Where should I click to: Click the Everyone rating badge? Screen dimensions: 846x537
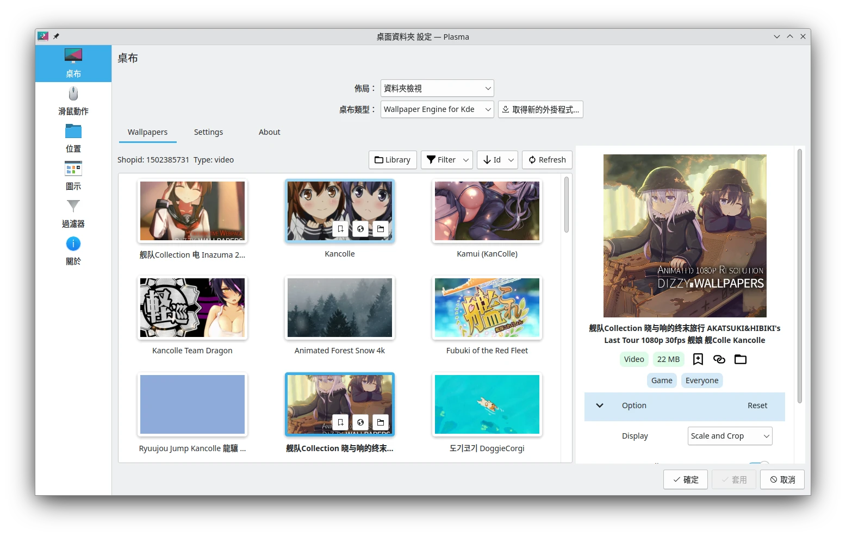pos(702,380)
